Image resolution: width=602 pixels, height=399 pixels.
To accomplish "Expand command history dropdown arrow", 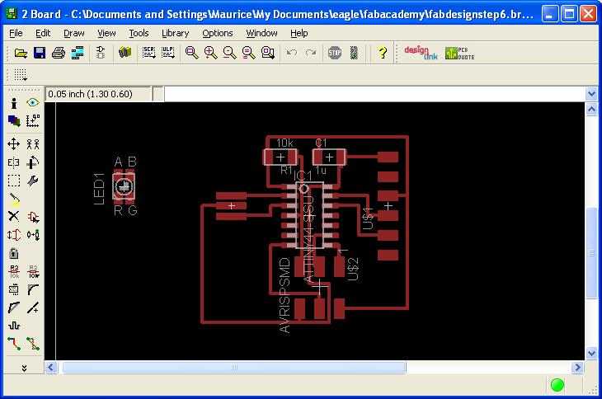I will point(591,94).
